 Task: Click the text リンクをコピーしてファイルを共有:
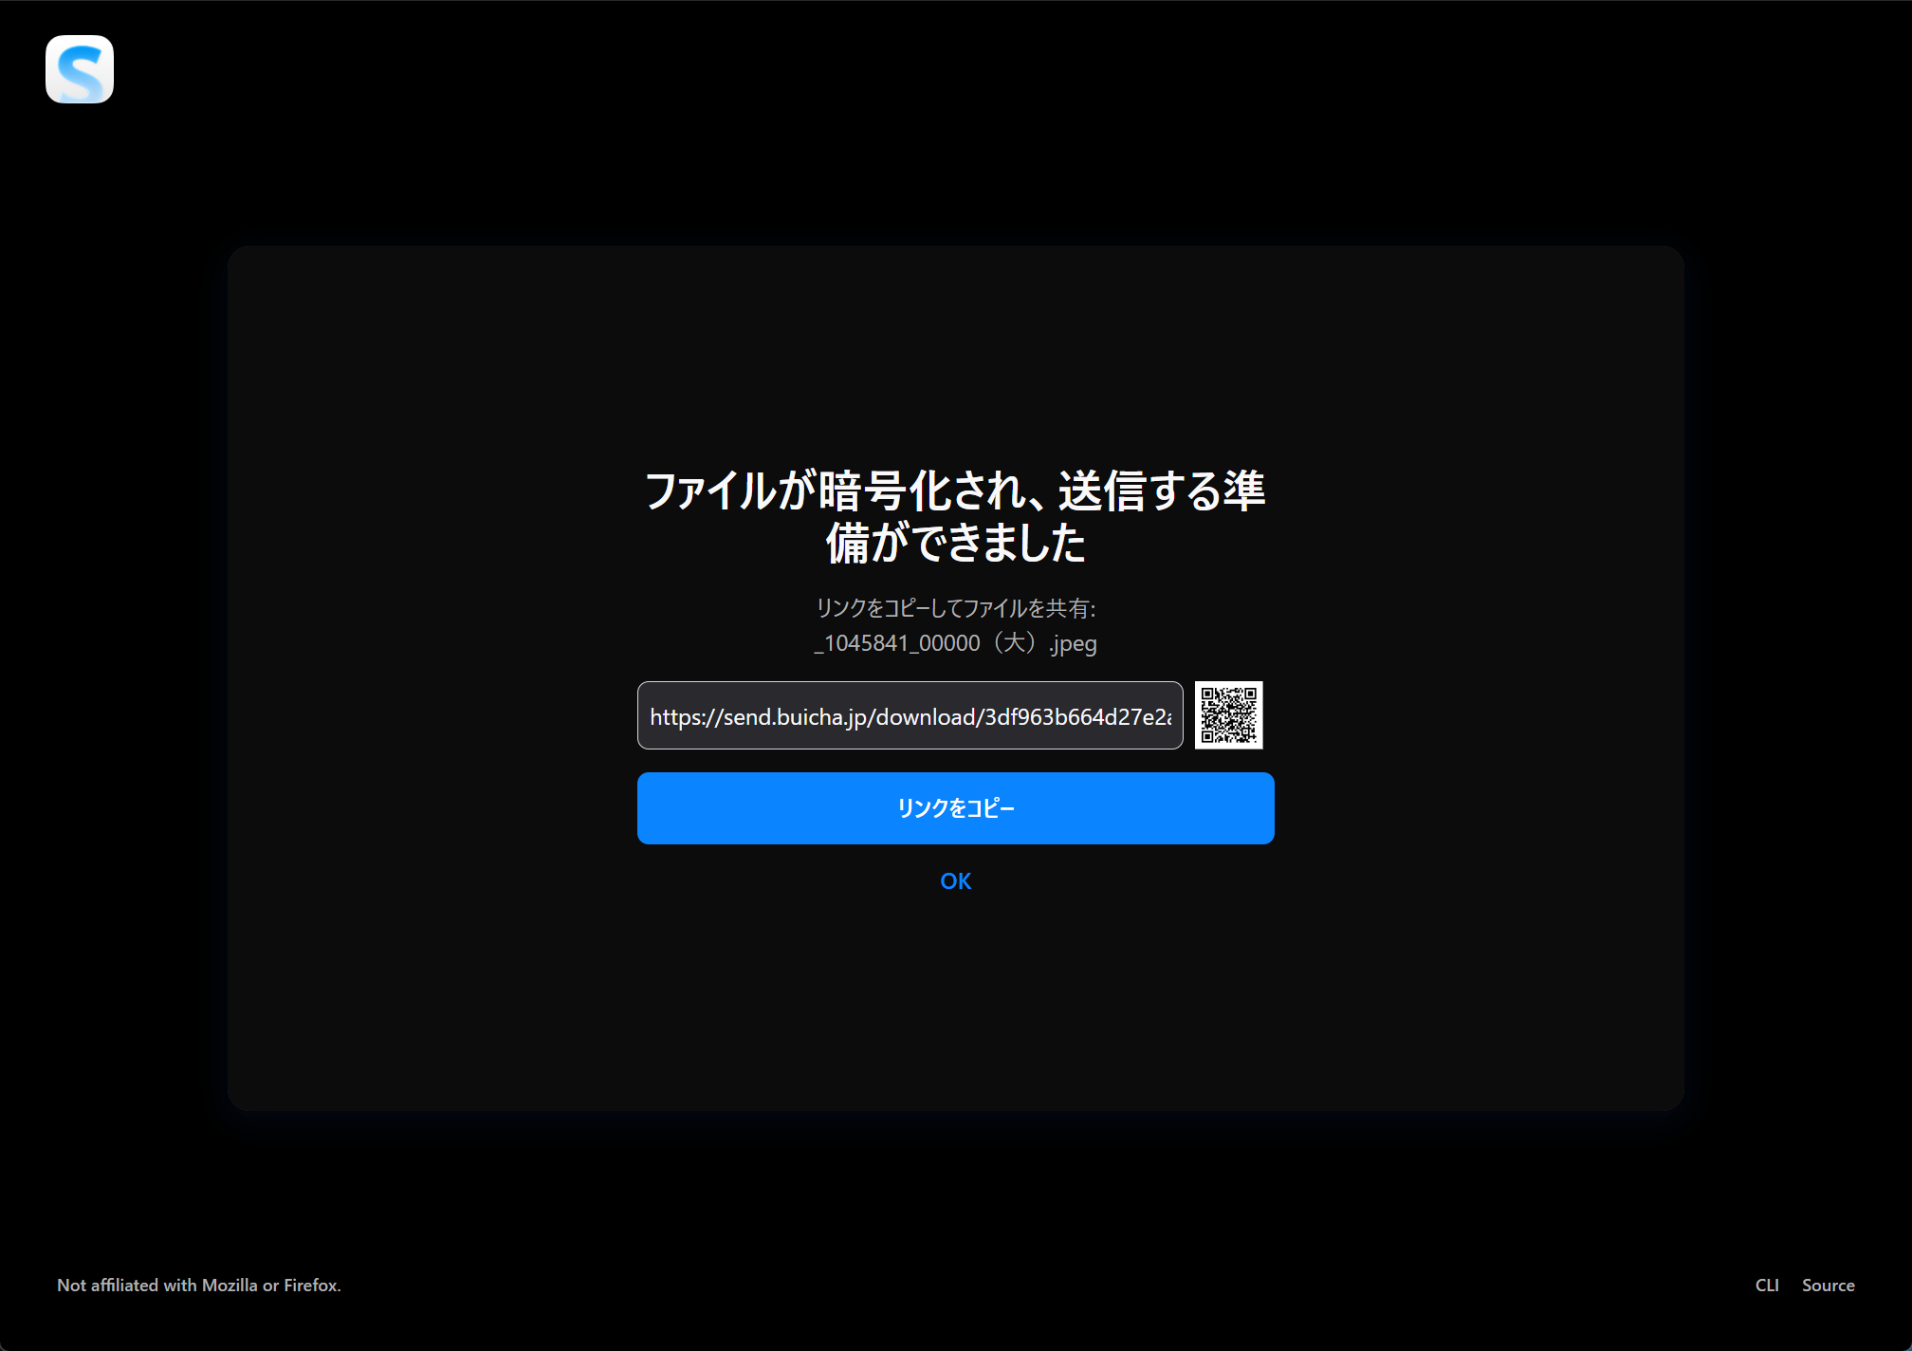pos(956,608)
